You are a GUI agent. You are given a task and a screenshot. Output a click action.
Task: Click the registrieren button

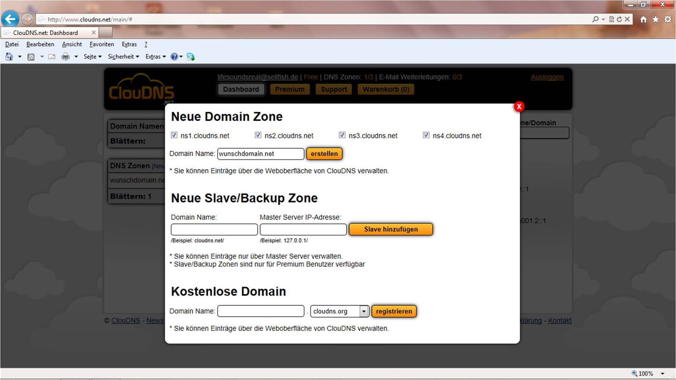394,311
